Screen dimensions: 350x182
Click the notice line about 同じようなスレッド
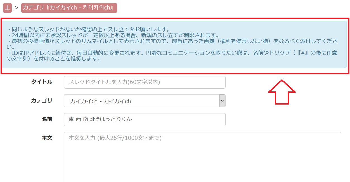pyautogui.click(x=88, y=29)
